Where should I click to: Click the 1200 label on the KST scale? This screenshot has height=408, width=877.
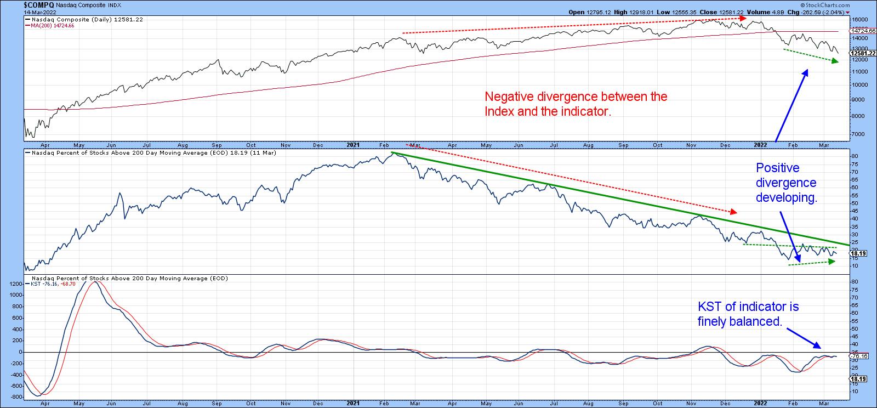tap(15, 284)
